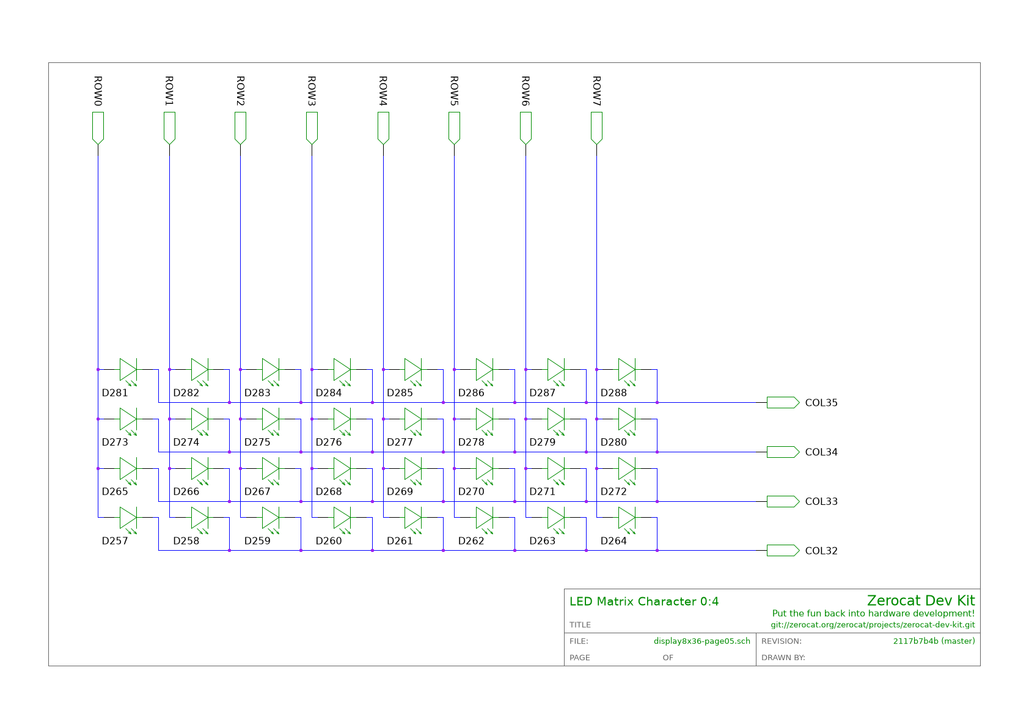The width and height of the screenshot is (1029, 728).
Task: Select LED diode symbol D257
Action: 128,518
